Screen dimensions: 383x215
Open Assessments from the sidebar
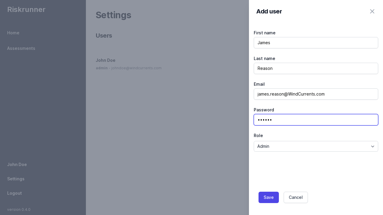21,48
